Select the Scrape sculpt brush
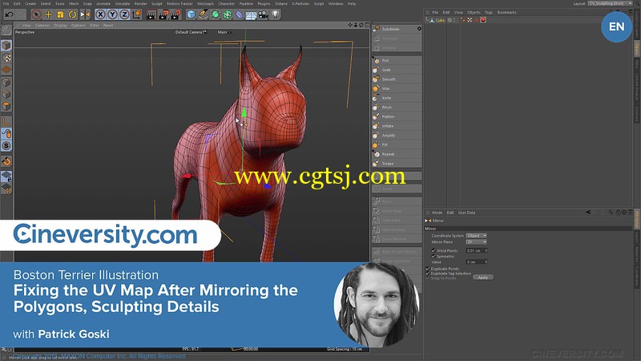This screenshot has width=641, height=361. (397, 164)
